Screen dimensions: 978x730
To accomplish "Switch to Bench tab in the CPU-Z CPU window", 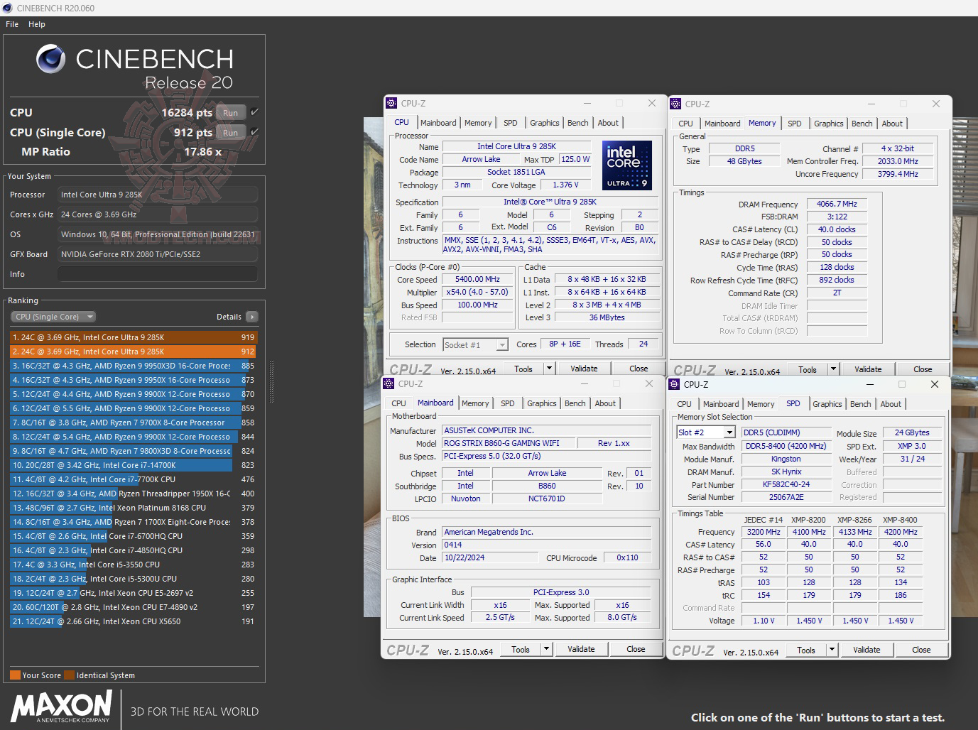I will point(578,123).
